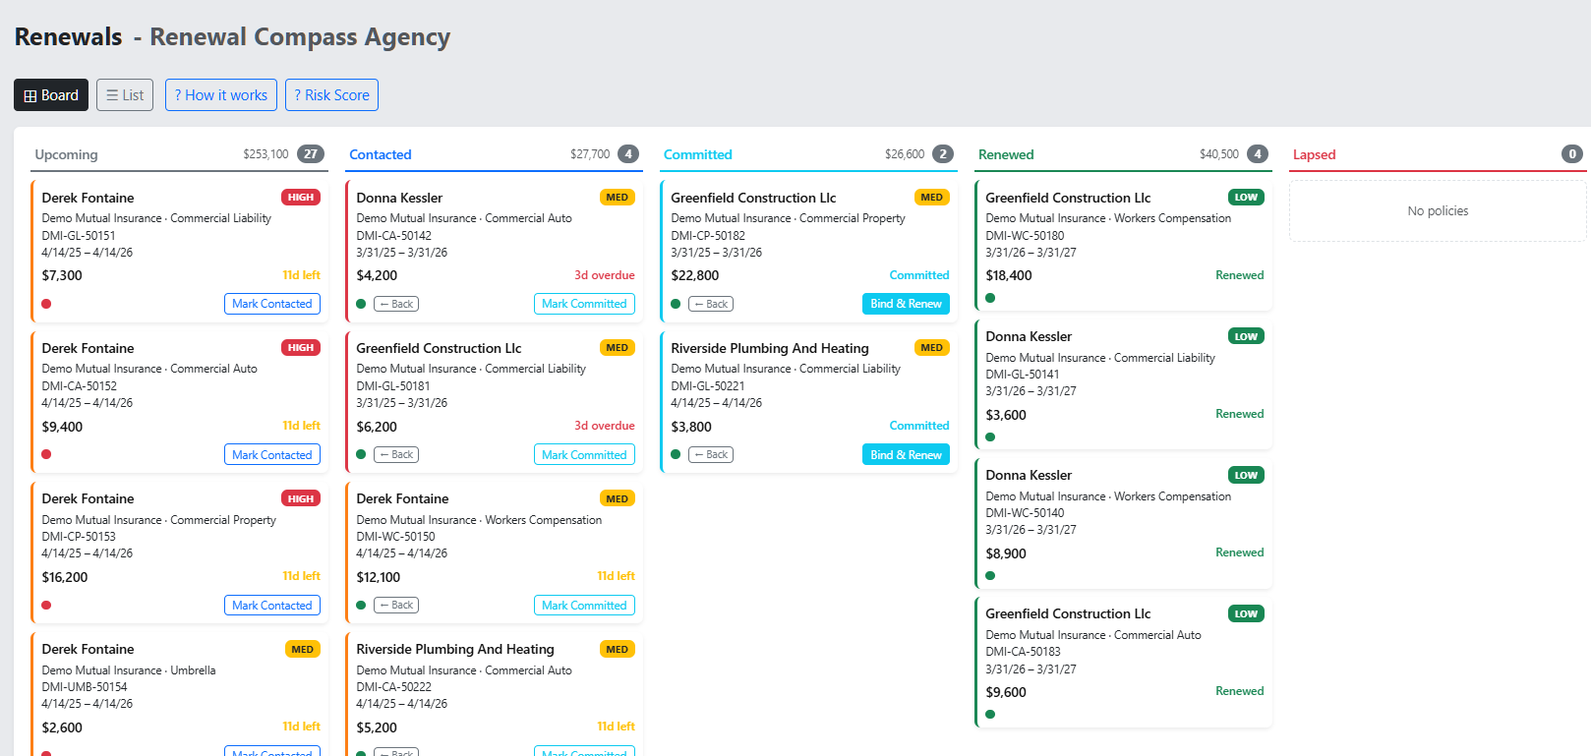
Task: Mark Committed for policy DMI-WC-50150
Action: pyautogui.click(x=584, y=606)
